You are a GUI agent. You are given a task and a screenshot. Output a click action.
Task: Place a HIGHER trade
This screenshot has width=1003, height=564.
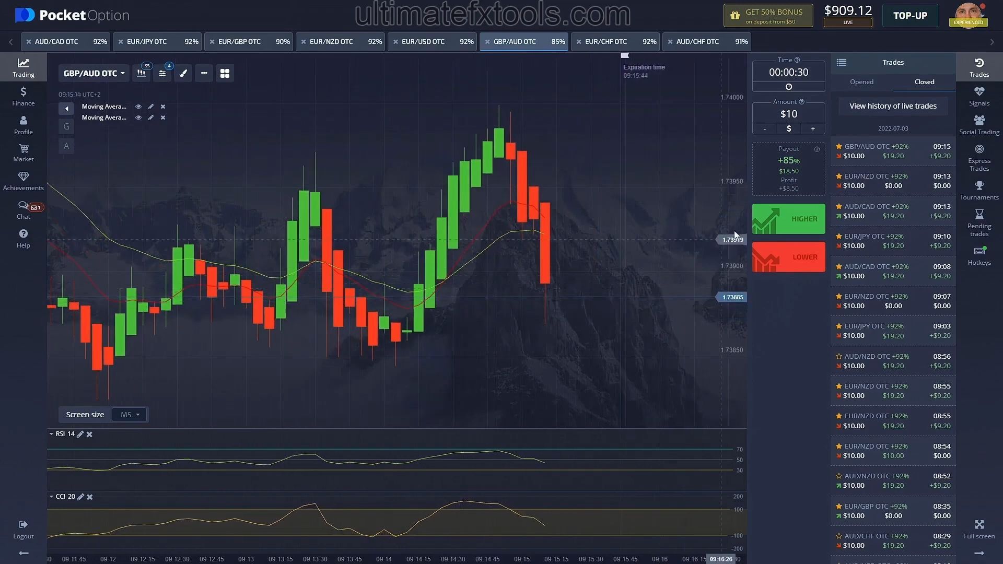pyautogui.click(x=789, y=219)
